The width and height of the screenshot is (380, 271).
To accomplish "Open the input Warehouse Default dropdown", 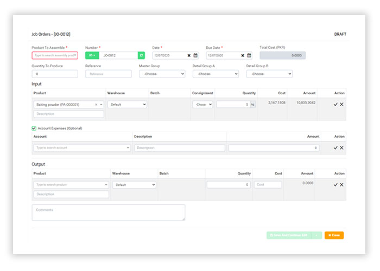I will [127, 105].
